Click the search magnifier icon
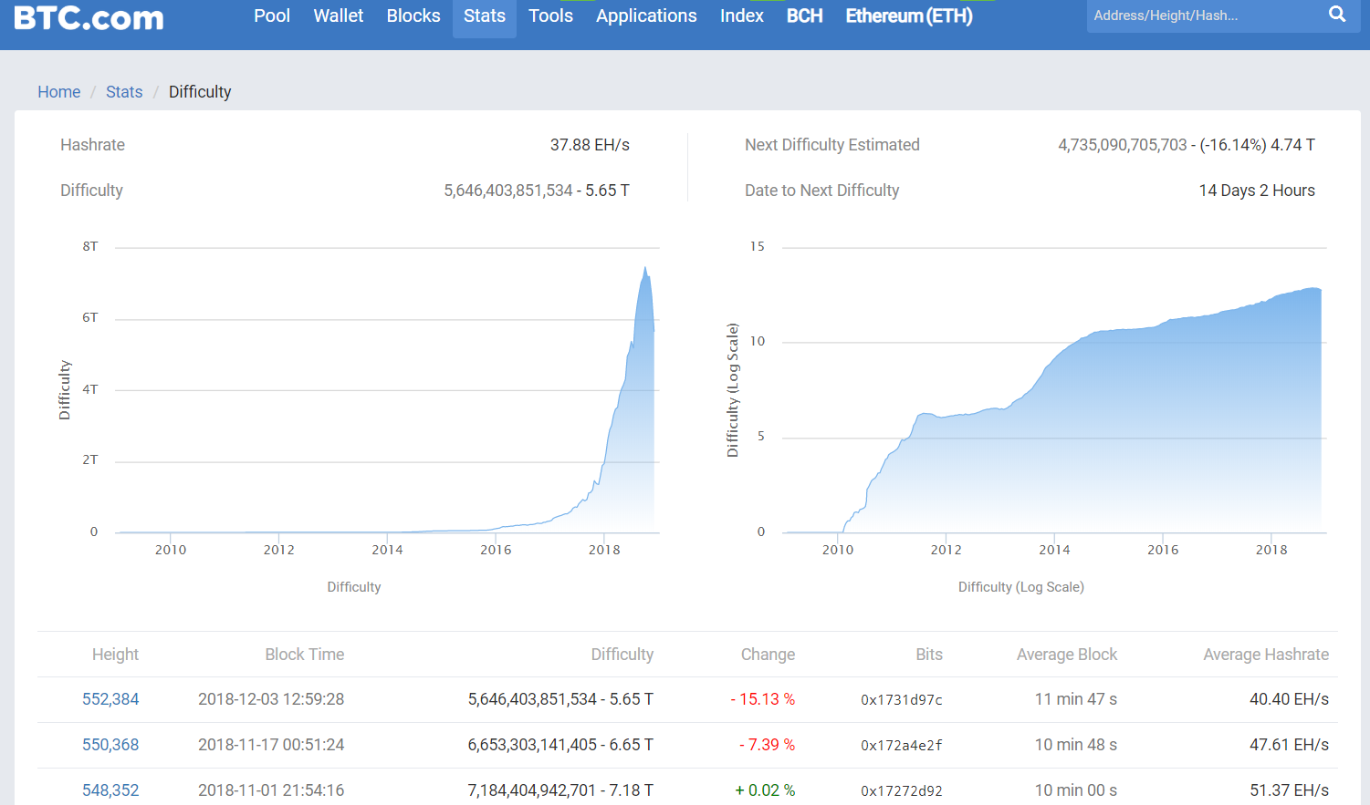Image resolution: width=1370 pixels, height=805 pixels. click(1337, 15)
